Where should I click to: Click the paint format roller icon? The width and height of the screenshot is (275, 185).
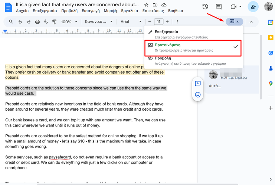coord(55,22)
